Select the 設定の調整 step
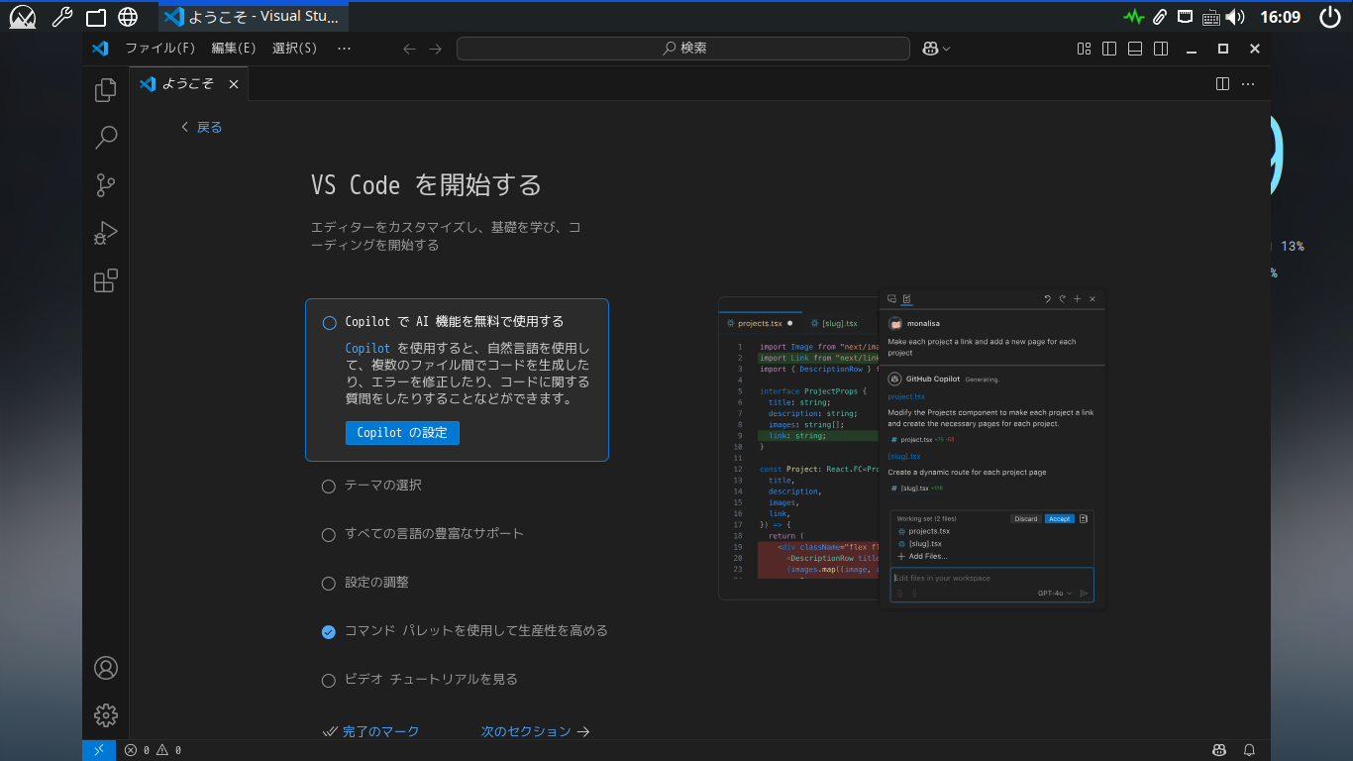The image size is (1353, 761). (376, 583)
